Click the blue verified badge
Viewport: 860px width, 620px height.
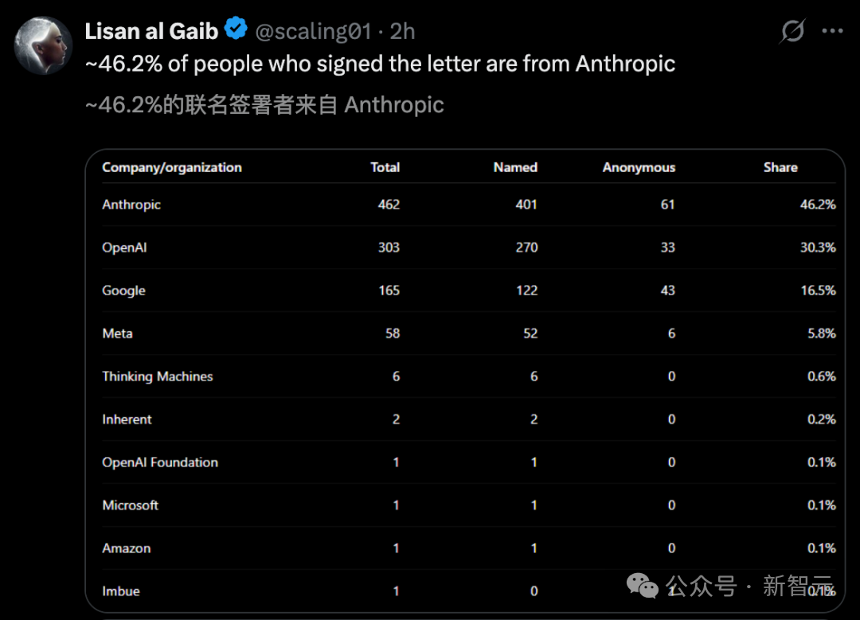[x=236, y=29]
